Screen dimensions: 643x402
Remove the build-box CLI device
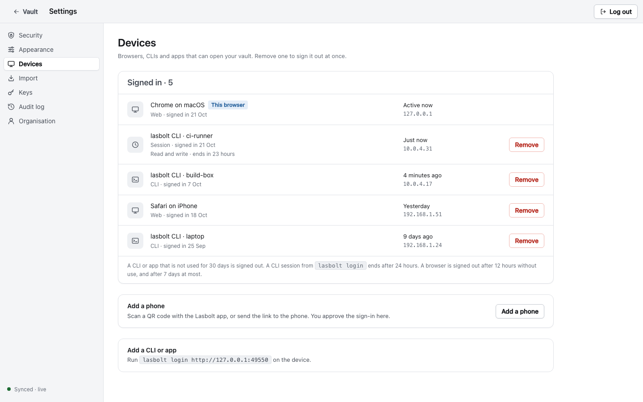[x=526, y=180]
